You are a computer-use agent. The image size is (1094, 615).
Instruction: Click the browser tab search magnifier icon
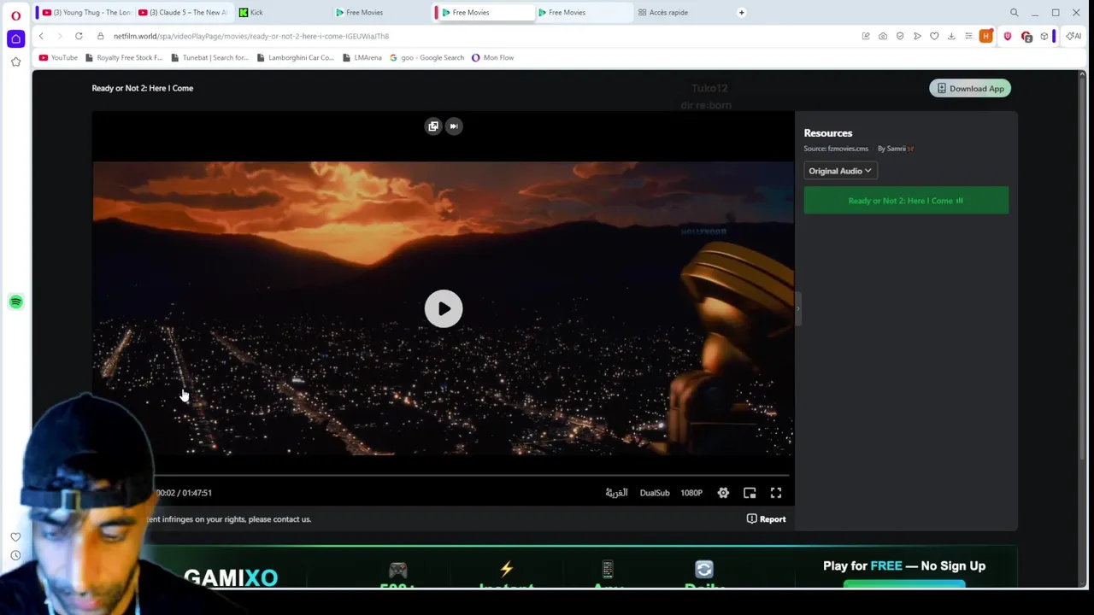tap(1015, 13)
